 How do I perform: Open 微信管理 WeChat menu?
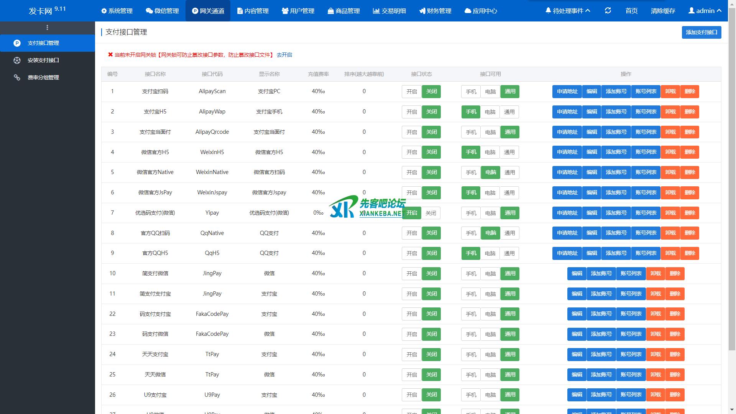[x=163, y=11]
